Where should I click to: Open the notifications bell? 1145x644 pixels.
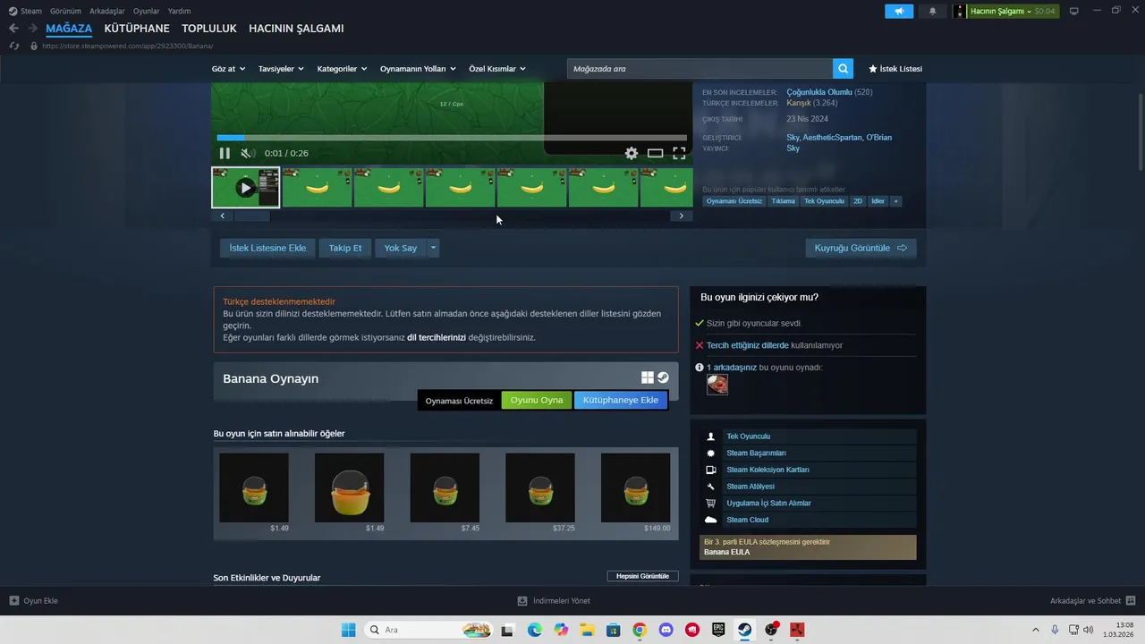pyautogui.click(x=933, y=11)
